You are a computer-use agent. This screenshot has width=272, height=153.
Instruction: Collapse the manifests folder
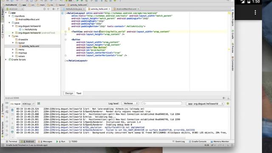coord(9,16)
